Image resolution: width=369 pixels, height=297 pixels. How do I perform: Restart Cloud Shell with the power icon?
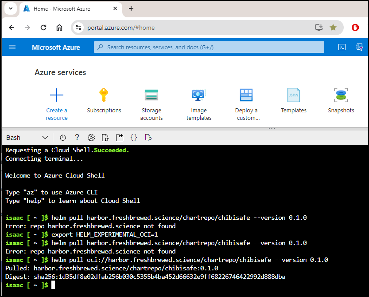(x=63, y=138)
